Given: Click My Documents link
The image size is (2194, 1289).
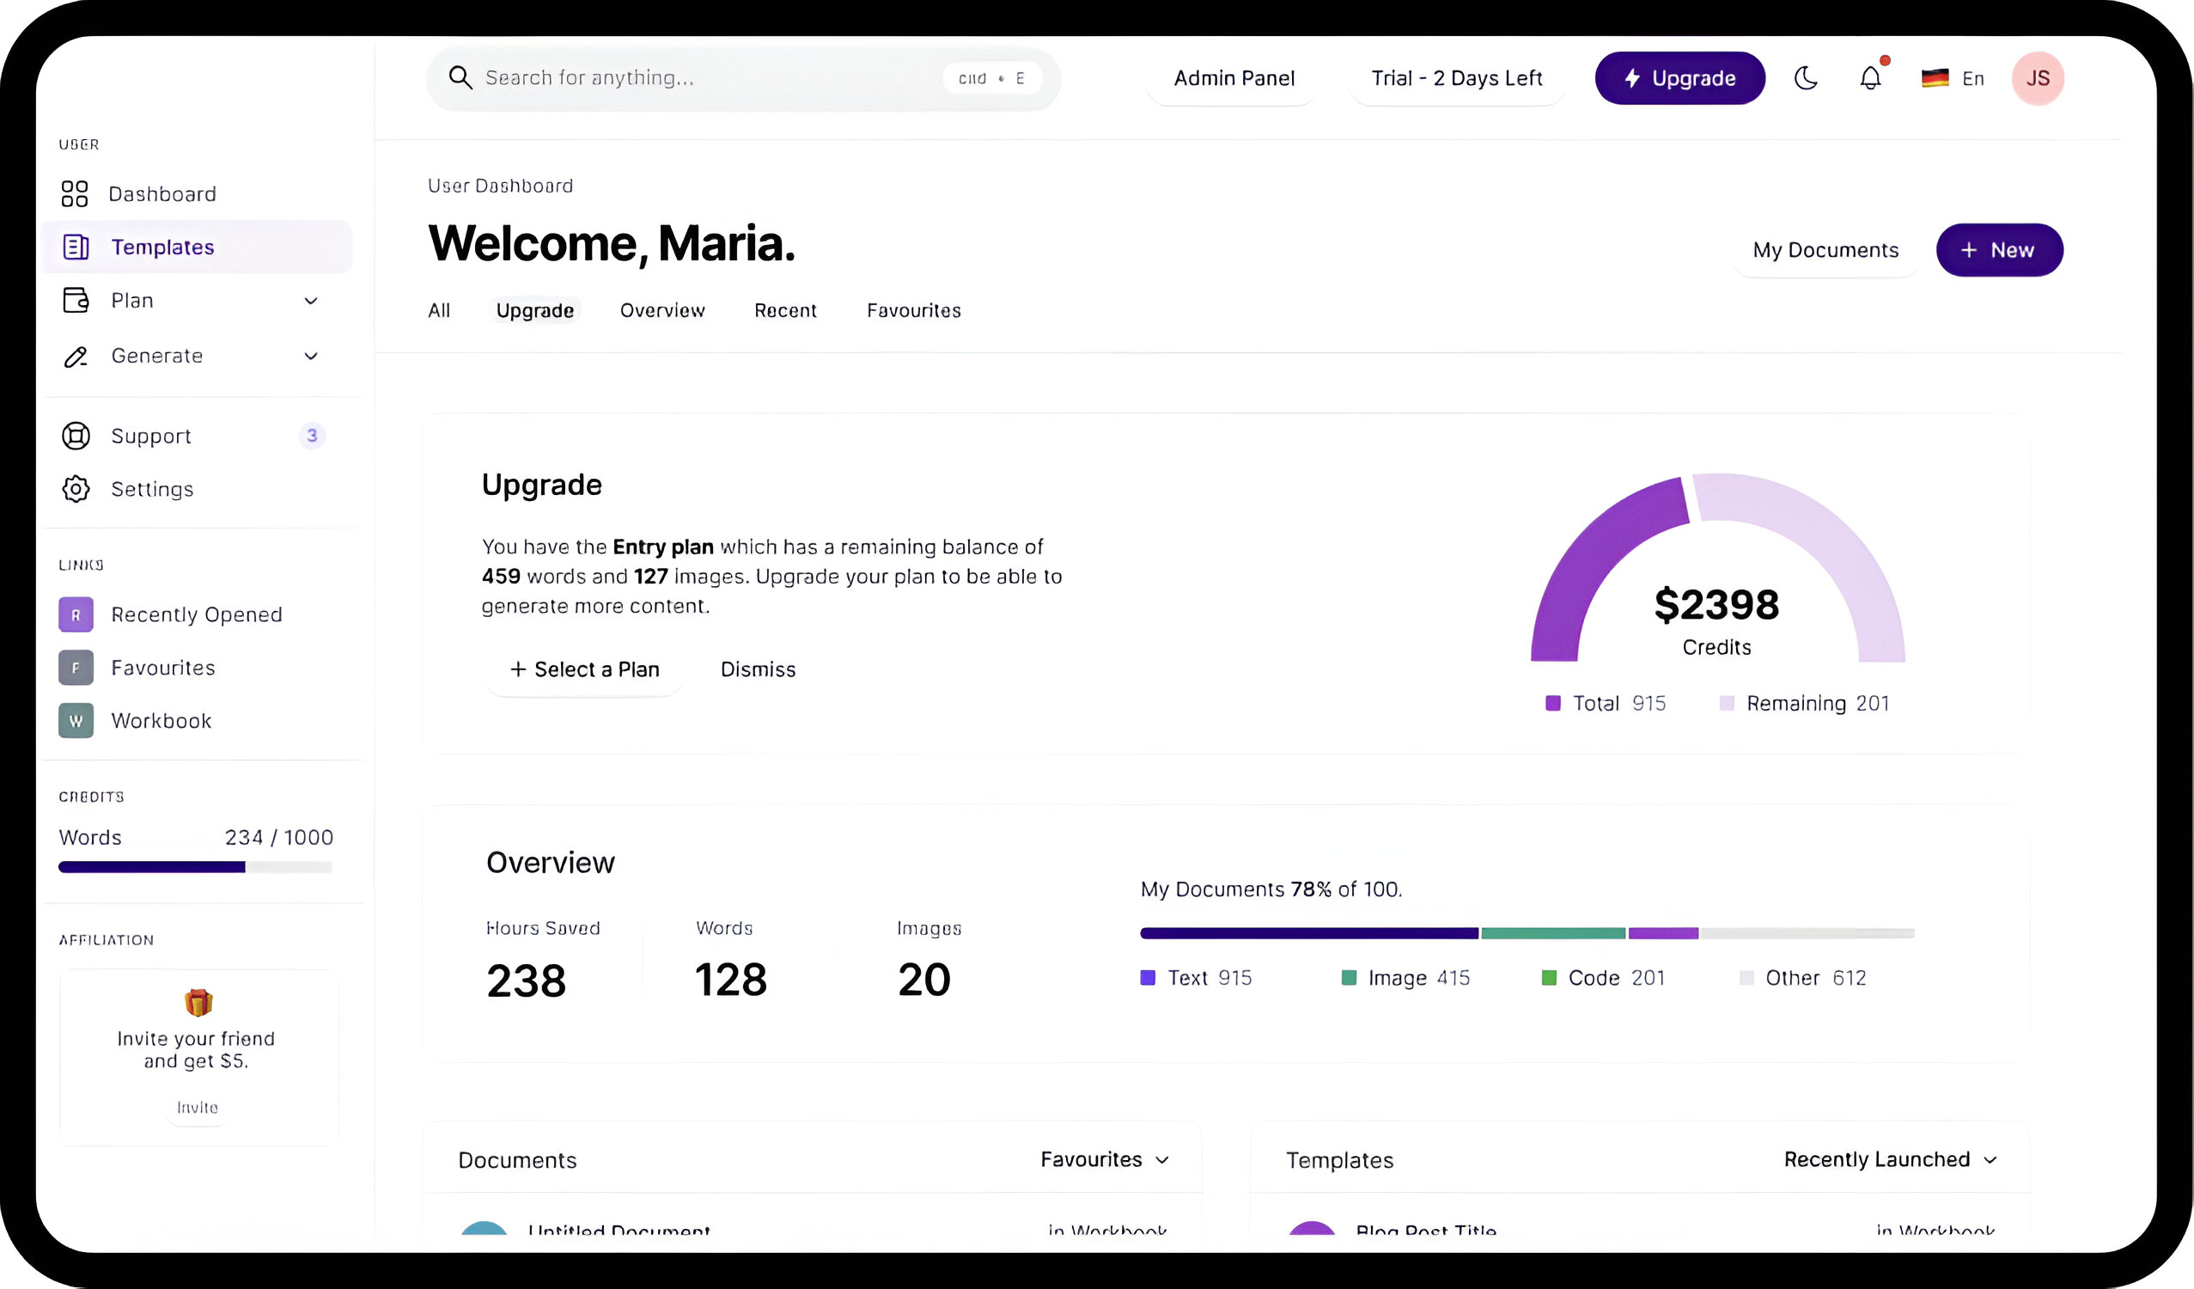Looking at the screenshot, I should coord(1826,248).
